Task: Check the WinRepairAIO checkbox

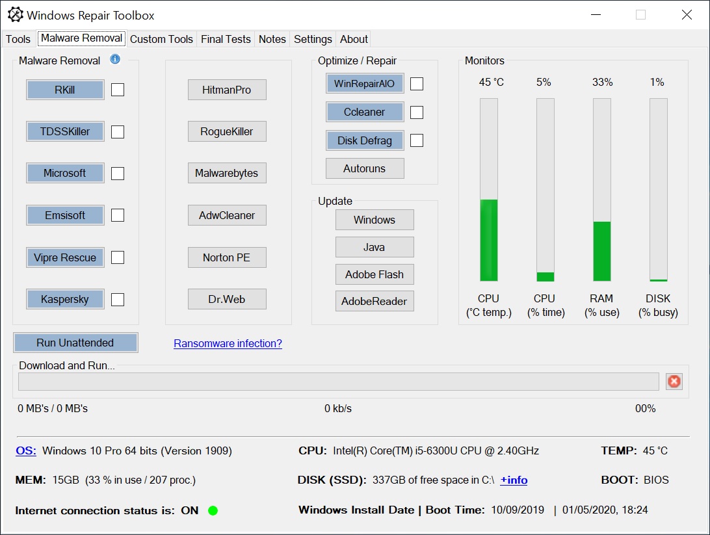Action: tap(417, 84)
